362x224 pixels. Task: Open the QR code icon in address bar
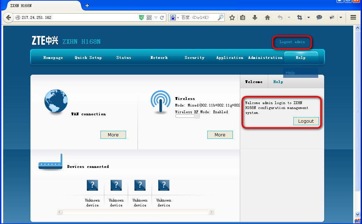click(x=149, y=18)
